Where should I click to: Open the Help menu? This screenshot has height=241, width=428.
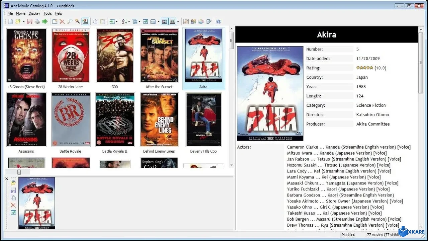click(x=59, y=13)
